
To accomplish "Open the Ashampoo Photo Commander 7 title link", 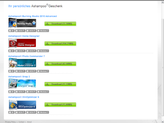I will [26, 56].
